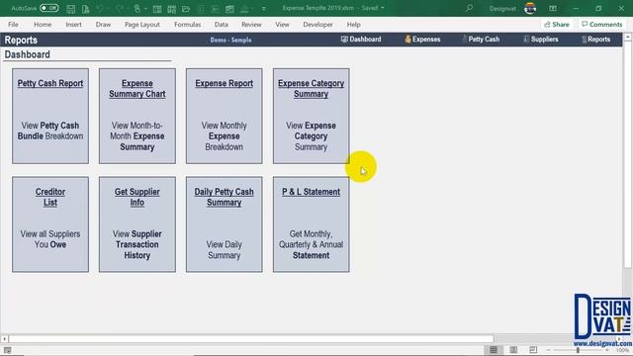Go to Reports in navigation bar
The image size is (633, 356).
596,40
